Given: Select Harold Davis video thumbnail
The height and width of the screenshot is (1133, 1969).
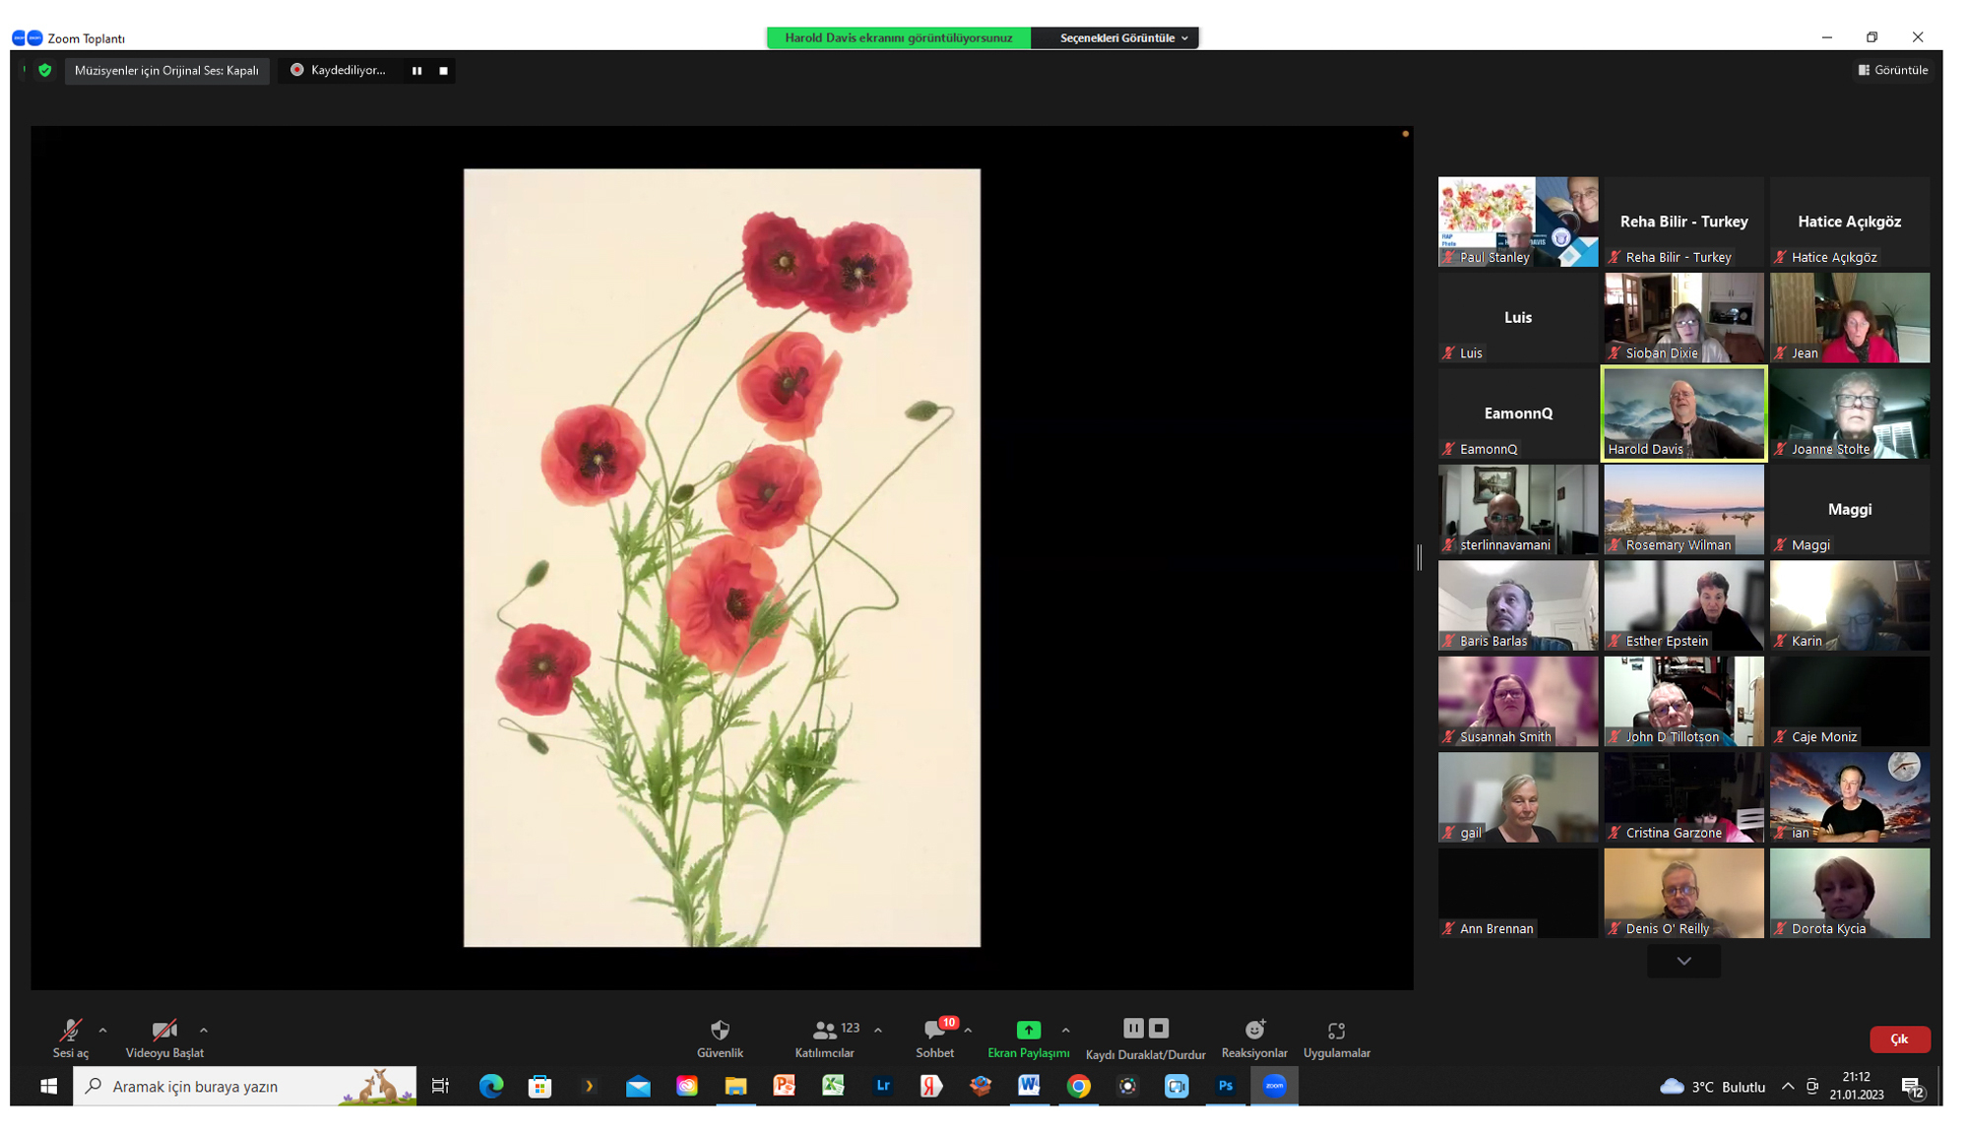Looking at the screenshot, I should (x=1683, y=413).
